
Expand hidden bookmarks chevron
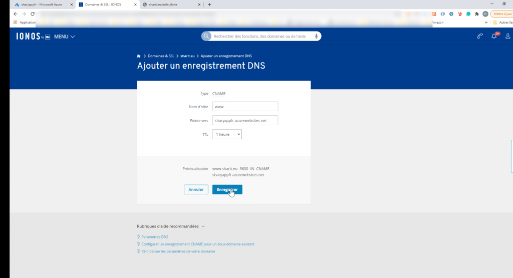click(x=486, y=22)
